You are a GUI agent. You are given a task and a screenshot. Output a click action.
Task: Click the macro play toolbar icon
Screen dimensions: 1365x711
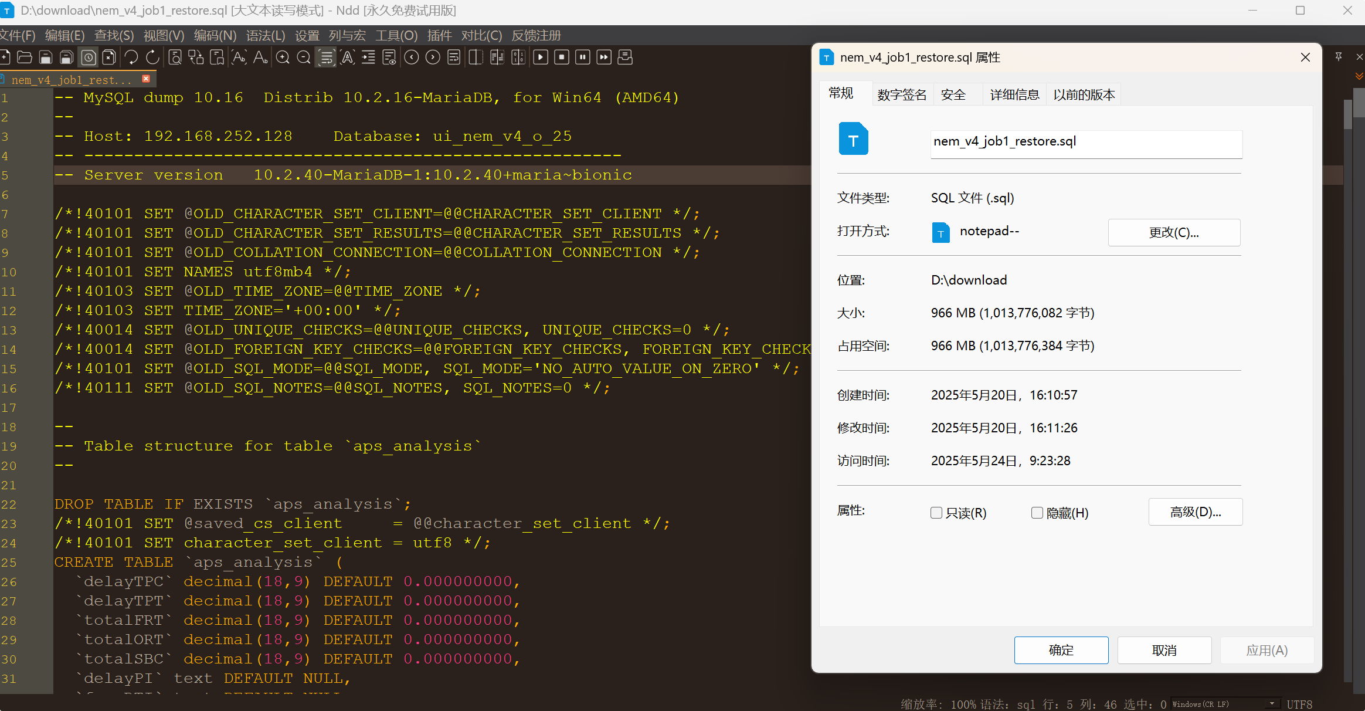(x=541, y=57)
